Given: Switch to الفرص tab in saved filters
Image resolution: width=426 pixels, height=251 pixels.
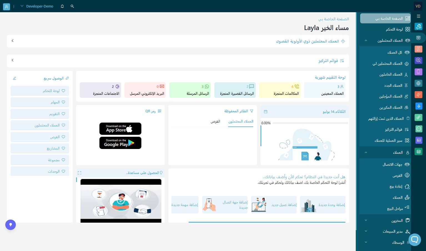Looking at the screenshot, I should [x=215, y=121].
